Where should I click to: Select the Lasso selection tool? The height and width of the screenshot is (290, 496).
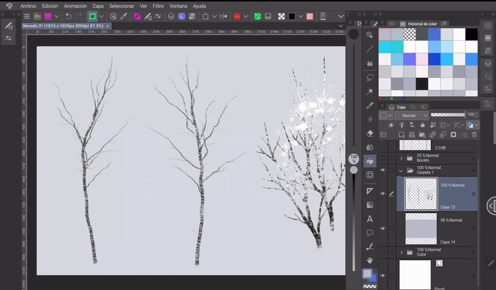point(370,77)
